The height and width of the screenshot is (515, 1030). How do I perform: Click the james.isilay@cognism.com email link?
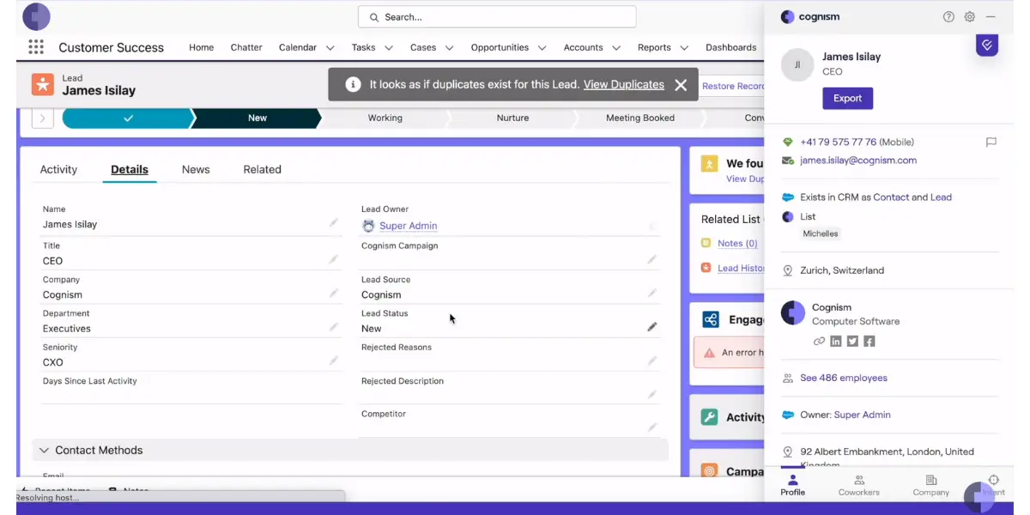coord(858,161)
